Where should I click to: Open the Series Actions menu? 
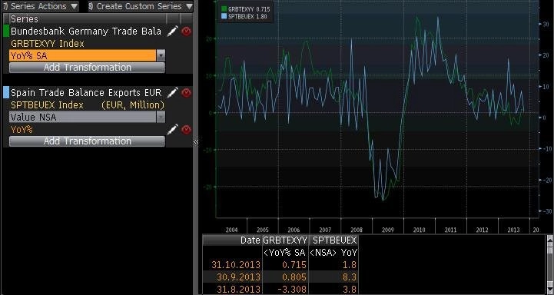pyautogui.click(x=40, y=6)
